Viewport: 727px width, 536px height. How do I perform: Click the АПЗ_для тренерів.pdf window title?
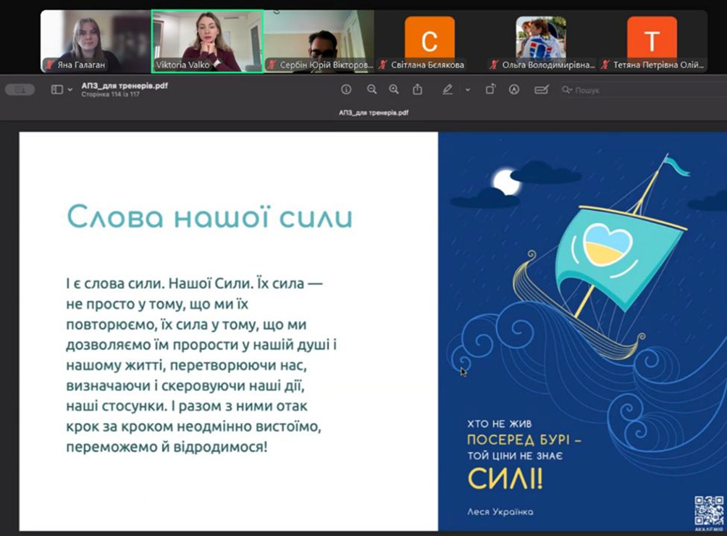pyautogui.click(x=125, y=85)
